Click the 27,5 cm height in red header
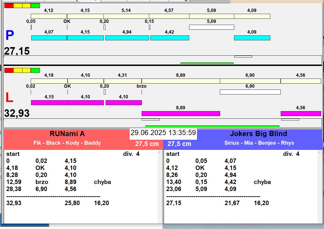The image size is (324, 229). [147, 144]
